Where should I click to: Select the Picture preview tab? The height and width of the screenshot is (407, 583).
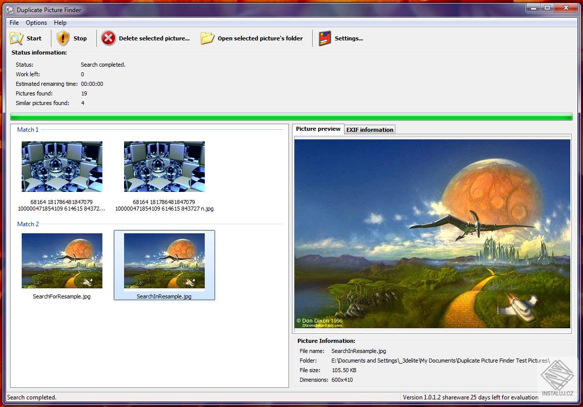[318, 129]
